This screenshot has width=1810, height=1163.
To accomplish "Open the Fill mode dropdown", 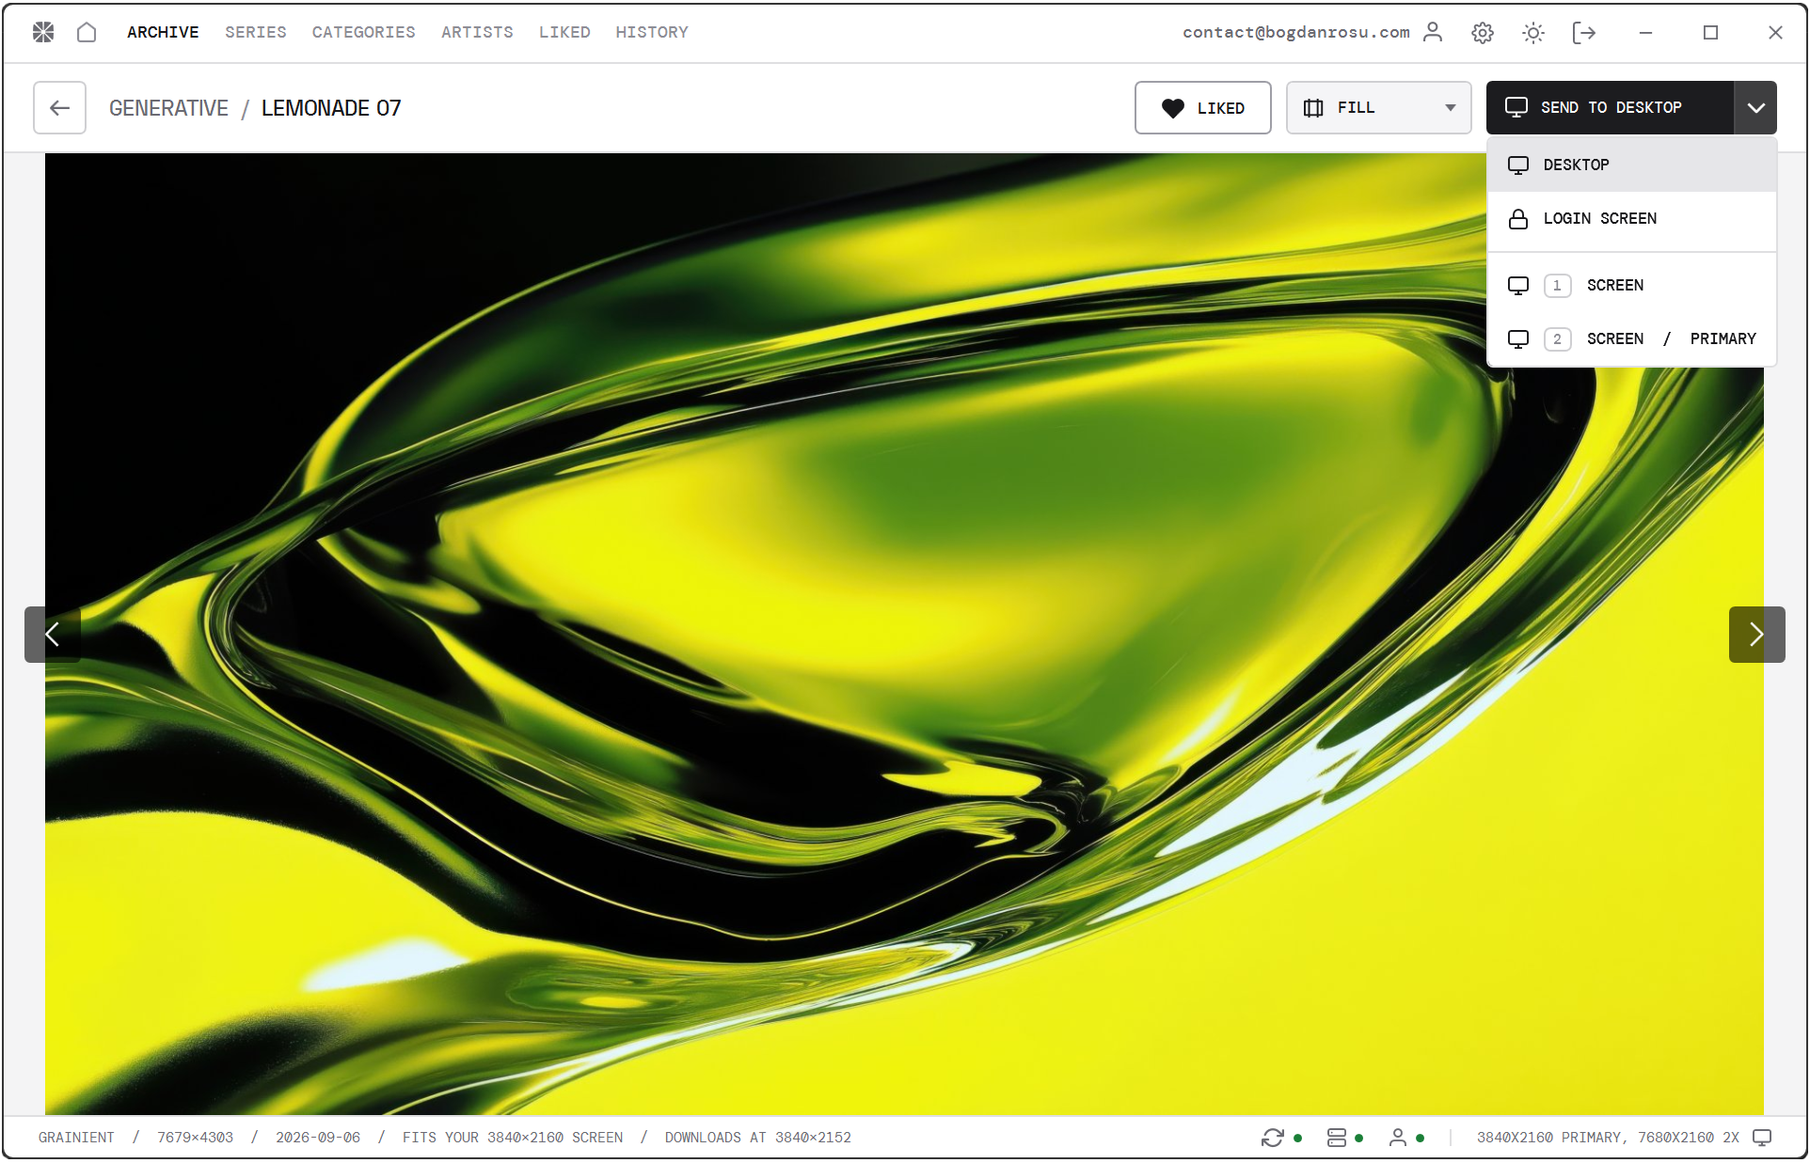I will coord(1378,107).
